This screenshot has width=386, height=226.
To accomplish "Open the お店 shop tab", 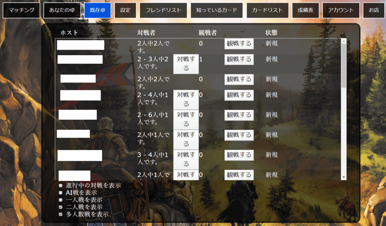I will point(374,10).
